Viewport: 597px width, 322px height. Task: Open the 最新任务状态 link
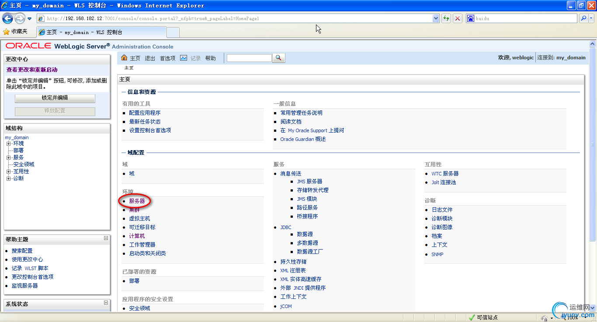click(x=145, y=122)
